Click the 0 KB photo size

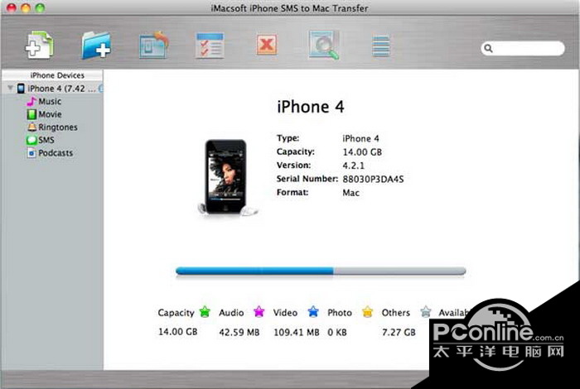(337, 332)
